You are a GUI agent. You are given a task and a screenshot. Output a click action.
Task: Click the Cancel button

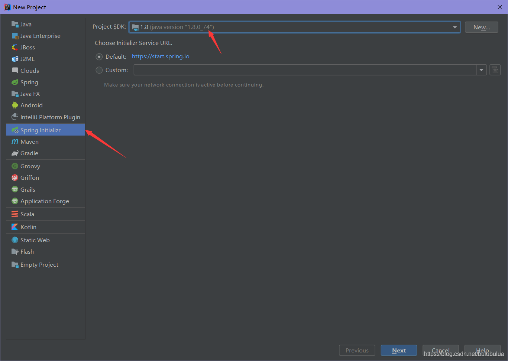click(441, 350)
